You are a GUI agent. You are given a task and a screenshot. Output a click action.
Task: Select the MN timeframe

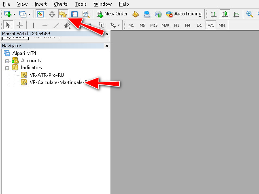(x=222, y=25)
